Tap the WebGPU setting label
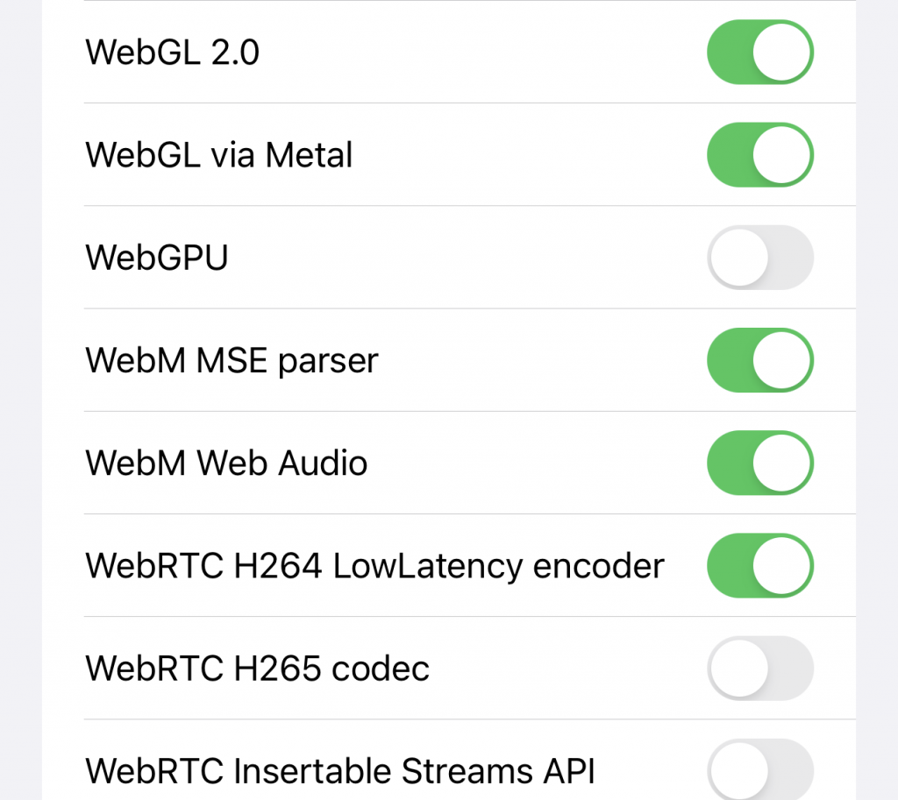Viewport: 898px width, 800px height. 156,257
